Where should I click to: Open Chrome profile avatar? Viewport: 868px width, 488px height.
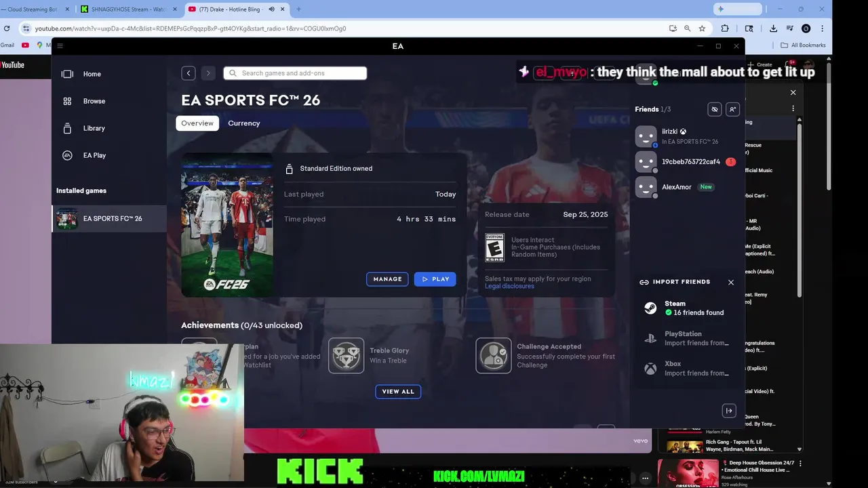(806, 28)
